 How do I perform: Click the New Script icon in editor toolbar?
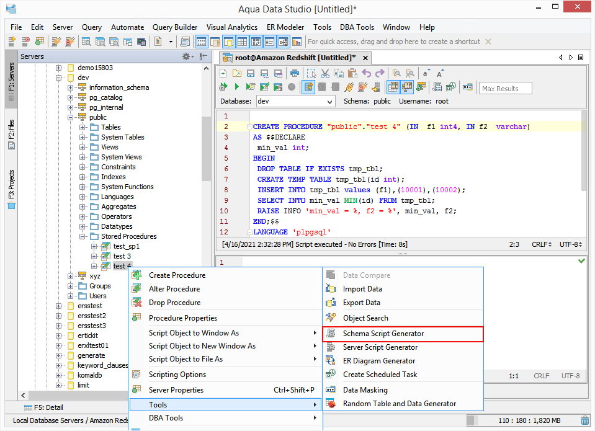[223, 73]
